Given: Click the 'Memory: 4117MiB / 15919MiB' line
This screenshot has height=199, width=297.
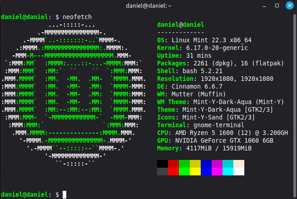Looking at the screenshot, I should pos(204,148).
